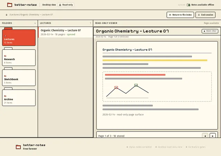Click the no feature gates footer item
The height and width of the screenshot is (156, 221).
[x=196, y=147]
